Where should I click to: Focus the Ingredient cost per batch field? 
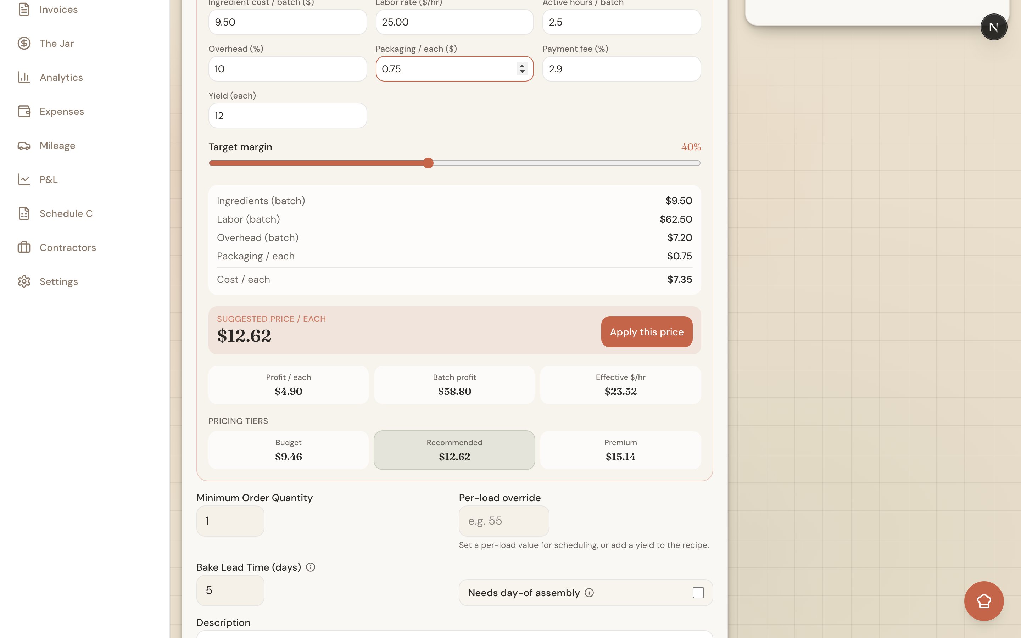[288, 22]
